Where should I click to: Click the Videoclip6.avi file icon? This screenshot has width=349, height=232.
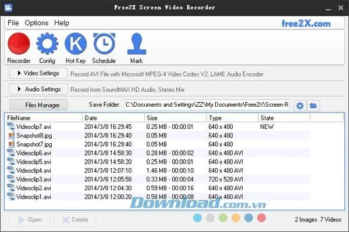11,153
